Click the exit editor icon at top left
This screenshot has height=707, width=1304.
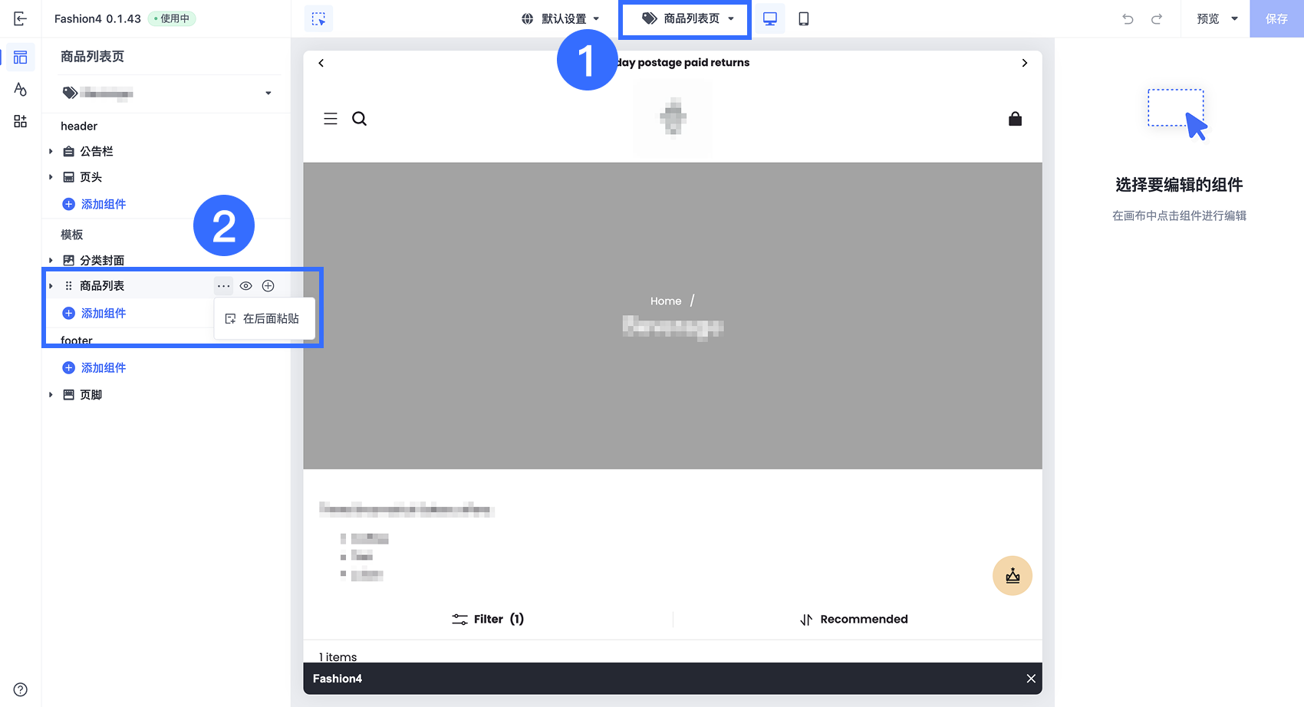21,18
